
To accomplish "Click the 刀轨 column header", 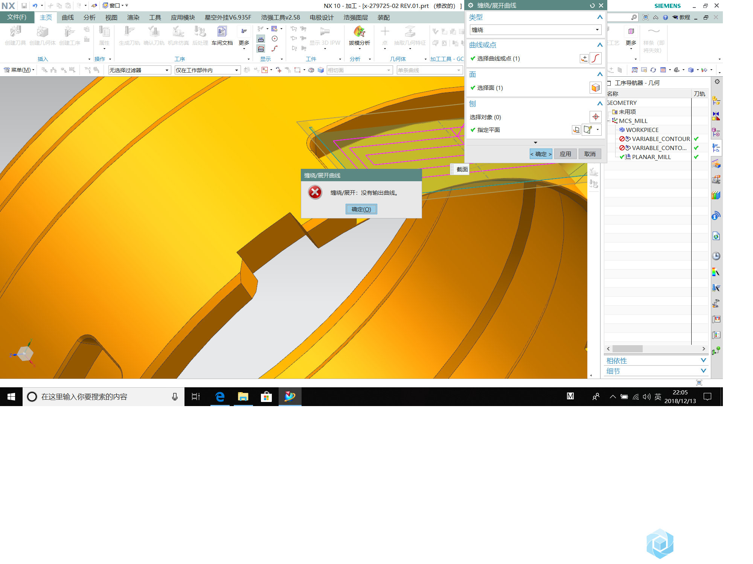I will 700,94.
